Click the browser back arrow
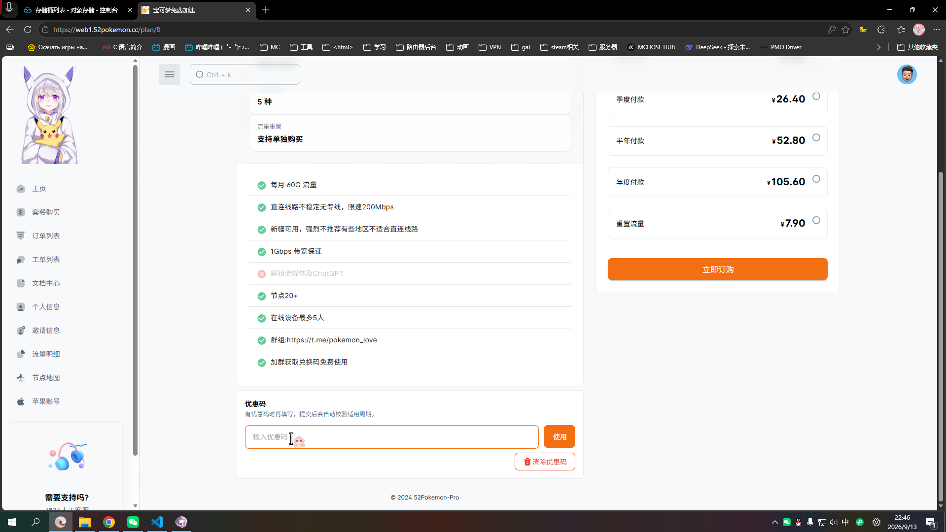 (x=10, y=30)
